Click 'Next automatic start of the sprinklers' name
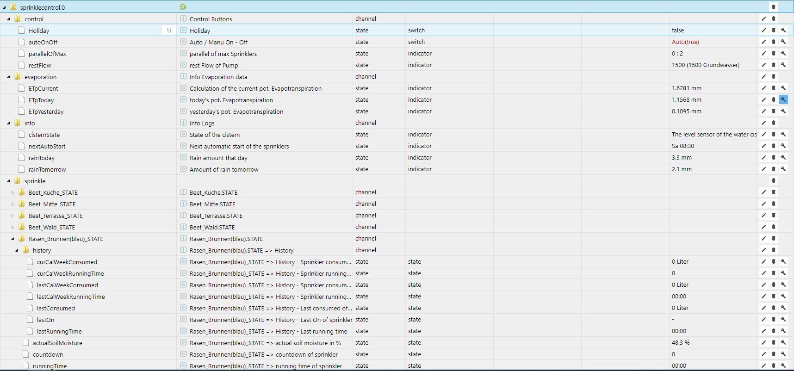Viewport: 794px width, 371px height. (239, 146)
